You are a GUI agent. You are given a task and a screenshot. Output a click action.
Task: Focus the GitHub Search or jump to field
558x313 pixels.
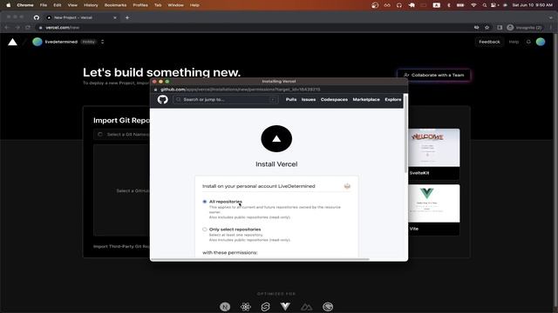click(226, 100)
